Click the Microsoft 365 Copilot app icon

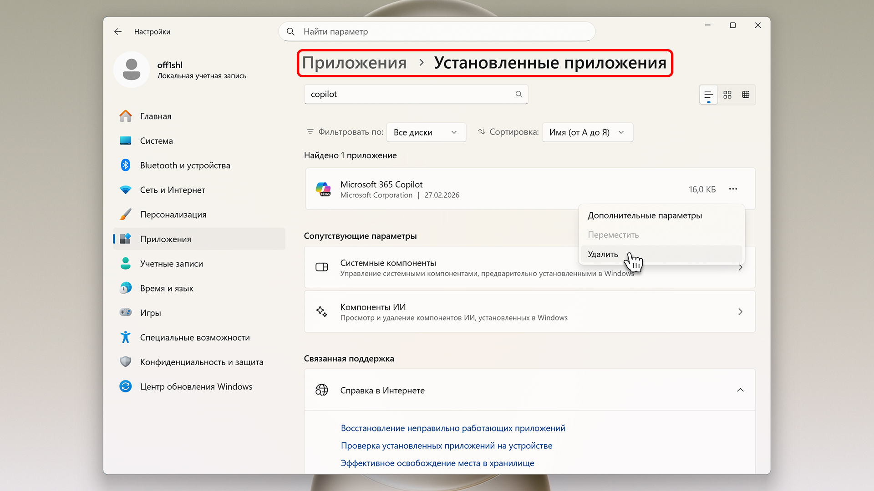click(x=323, y=189)
